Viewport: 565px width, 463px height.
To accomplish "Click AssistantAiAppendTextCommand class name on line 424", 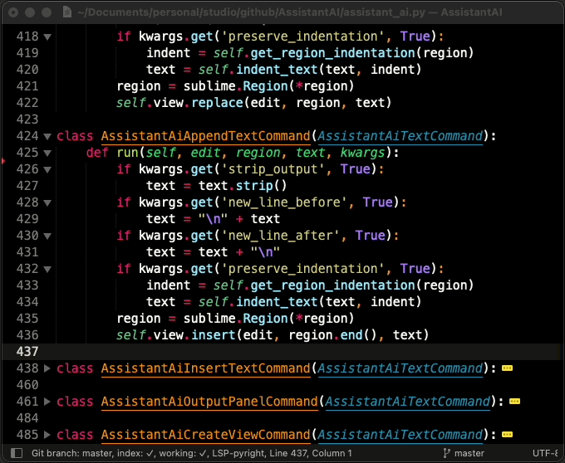I will [205, 136].
